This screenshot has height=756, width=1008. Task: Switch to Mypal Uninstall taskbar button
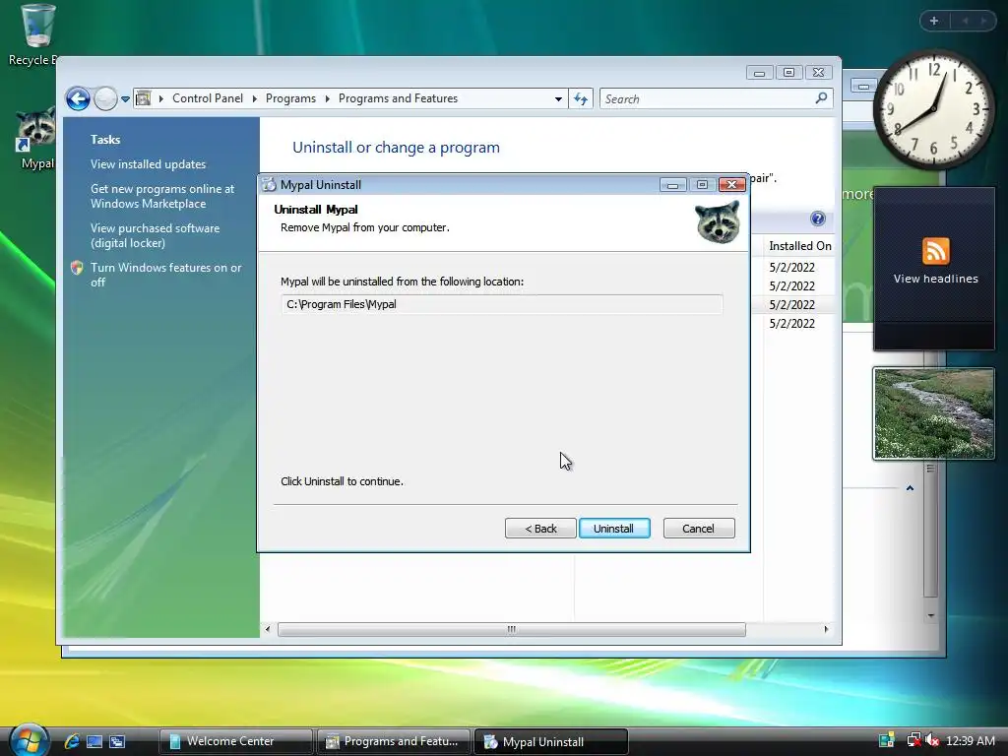tap(551, 741)
